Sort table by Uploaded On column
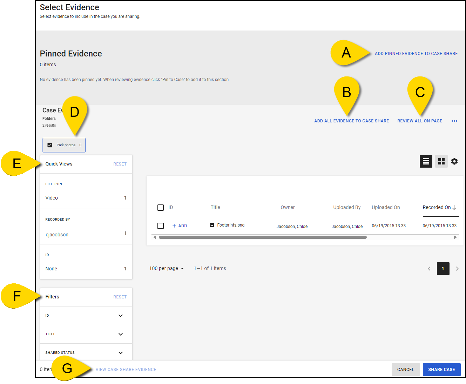This screenshot has width=466, height=384. (386, 208)
